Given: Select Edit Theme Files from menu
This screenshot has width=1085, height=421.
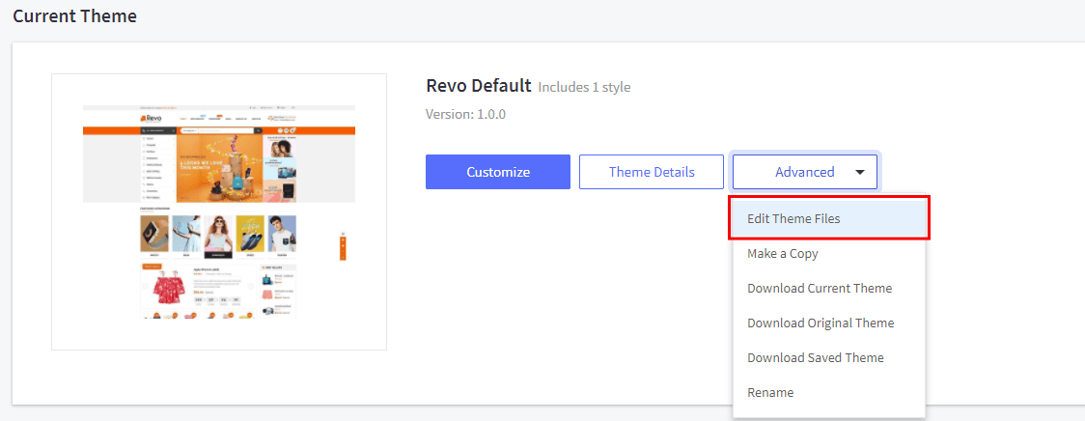Looking at the screenshot, I should [x=793, y=218].
